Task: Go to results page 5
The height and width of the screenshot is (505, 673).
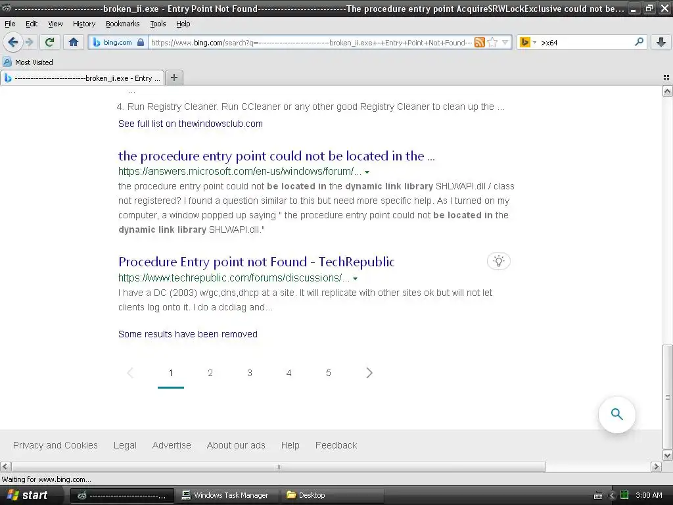Action: (329, 373)
